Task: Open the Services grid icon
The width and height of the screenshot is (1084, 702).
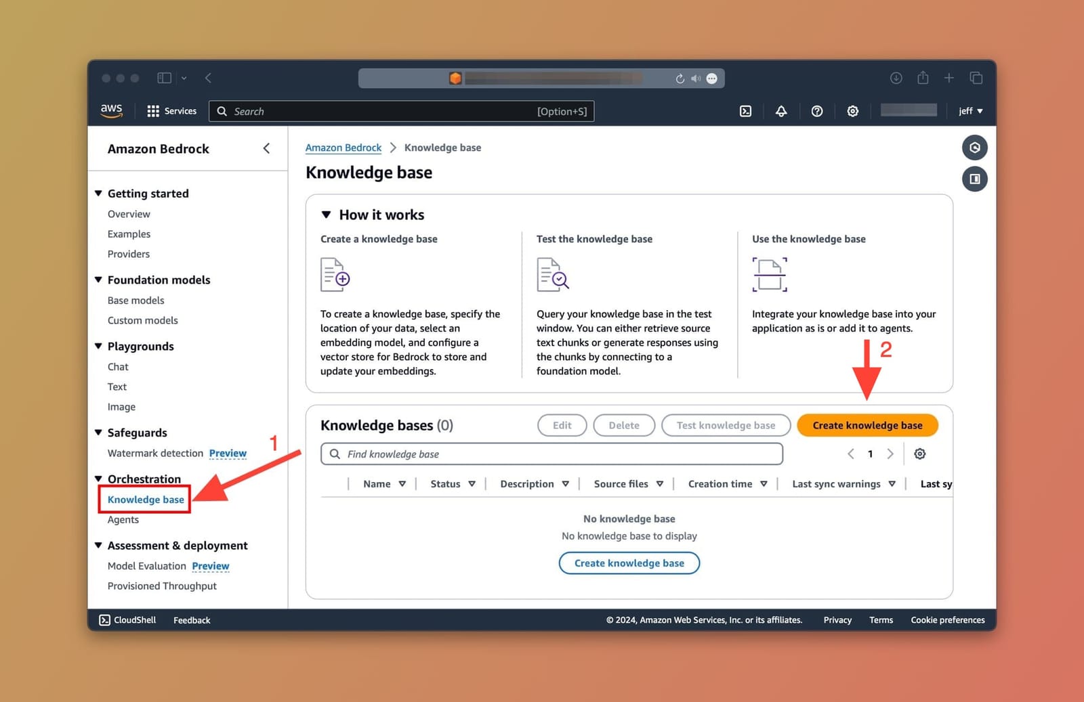Action: coord(153,110)
